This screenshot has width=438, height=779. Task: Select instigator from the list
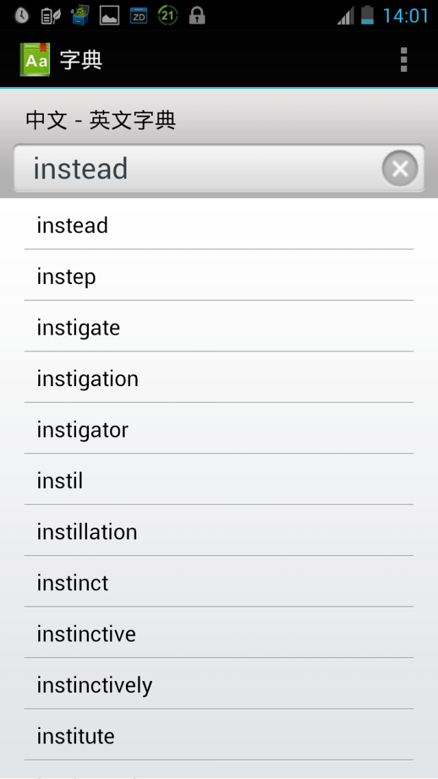tap(219, 430)
